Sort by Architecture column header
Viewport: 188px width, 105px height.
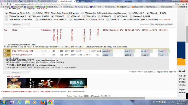click(x=46, y=30)
